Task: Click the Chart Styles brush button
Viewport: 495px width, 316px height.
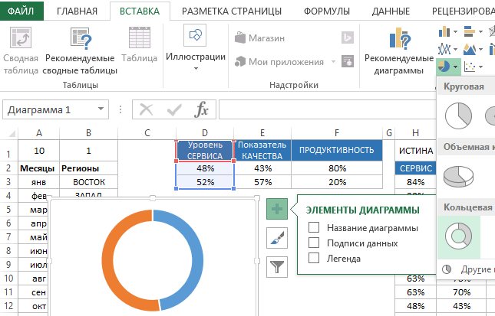Action: coord(277,238)
